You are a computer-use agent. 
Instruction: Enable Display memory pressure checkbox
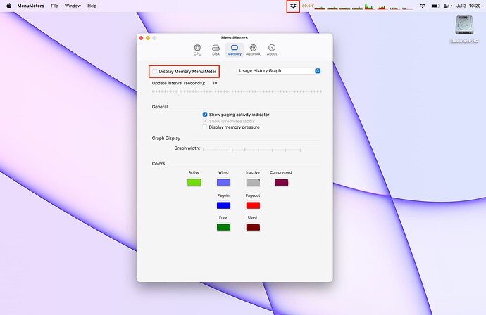[204, 127]
